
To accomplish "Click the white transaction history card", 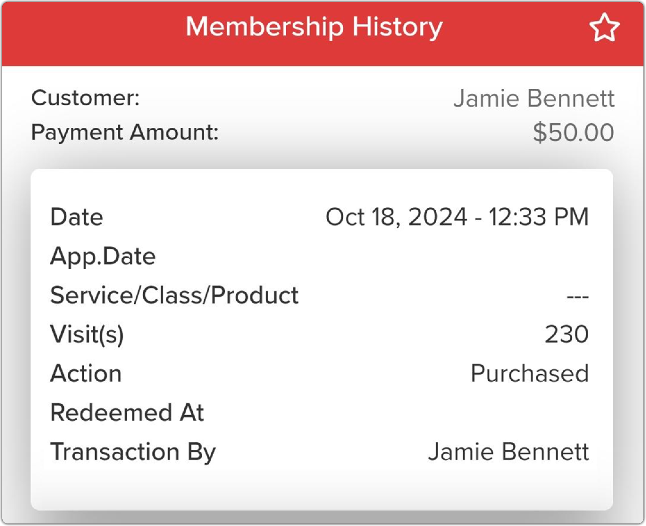I will [321, 487].
